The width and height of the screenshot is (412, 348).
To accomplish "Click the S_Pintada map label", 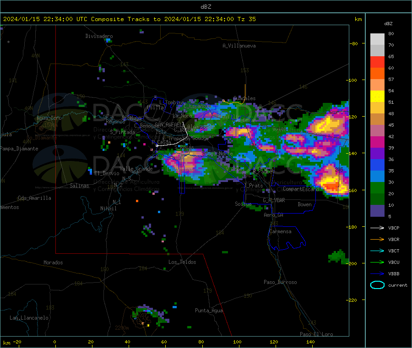I will (122, 132).
